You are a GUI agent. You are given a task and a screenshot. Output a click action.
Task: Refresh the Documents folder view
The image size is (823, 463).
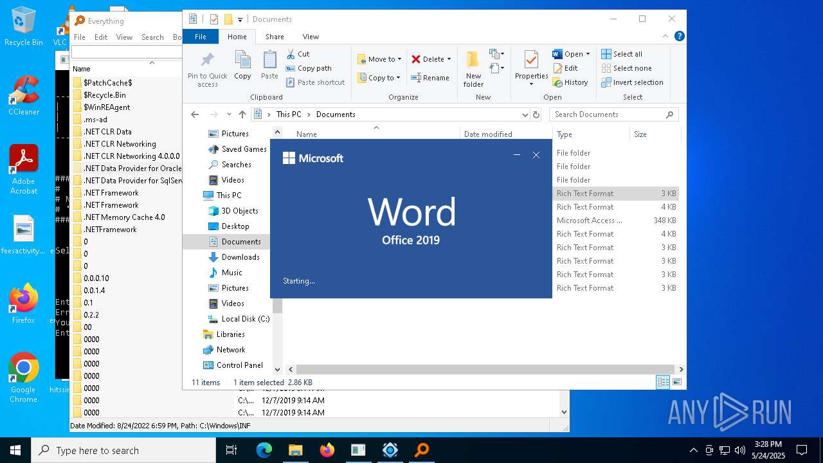(536, 114)
